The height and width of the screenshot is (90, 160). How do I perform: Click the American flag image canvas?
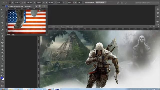tap(27, 22)
